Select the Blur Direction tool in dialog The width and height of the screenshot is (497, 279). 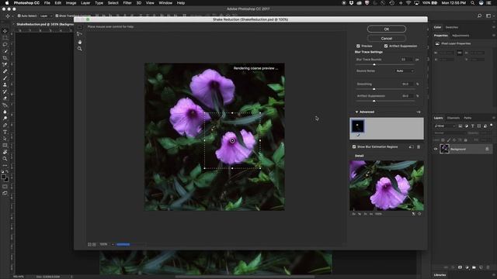[79, 34]
